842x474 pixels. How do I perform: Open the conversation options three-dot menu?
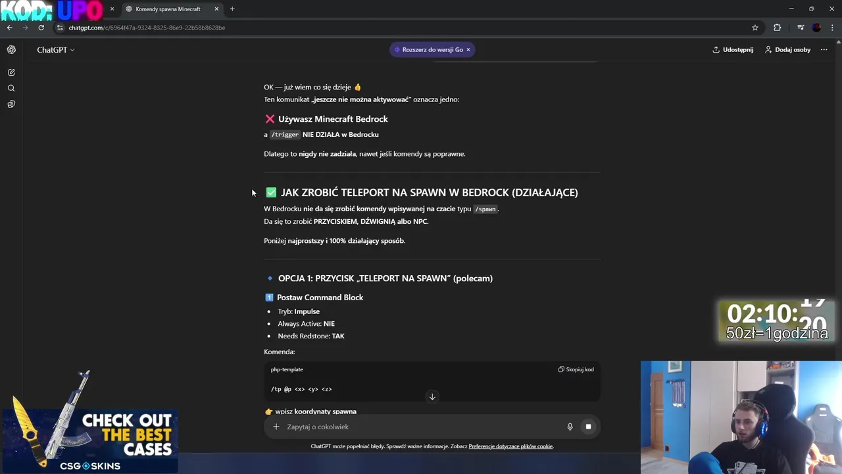(x=824, y=49)
